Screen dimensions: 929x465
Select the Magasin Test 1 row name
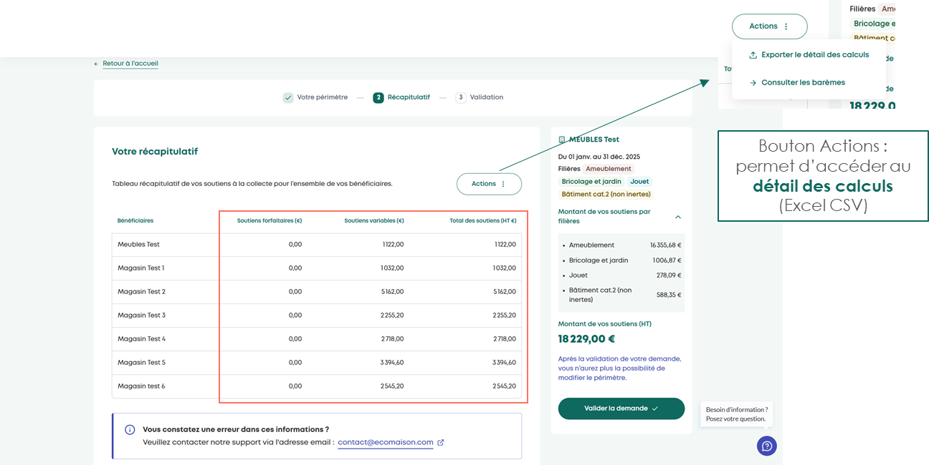141,268
